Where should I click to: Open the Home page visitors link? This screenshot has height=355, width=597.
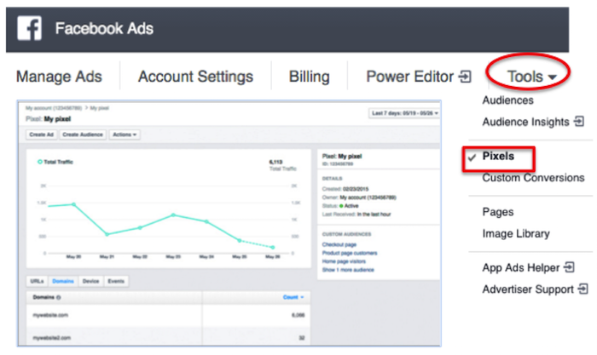tap(344, 261)
